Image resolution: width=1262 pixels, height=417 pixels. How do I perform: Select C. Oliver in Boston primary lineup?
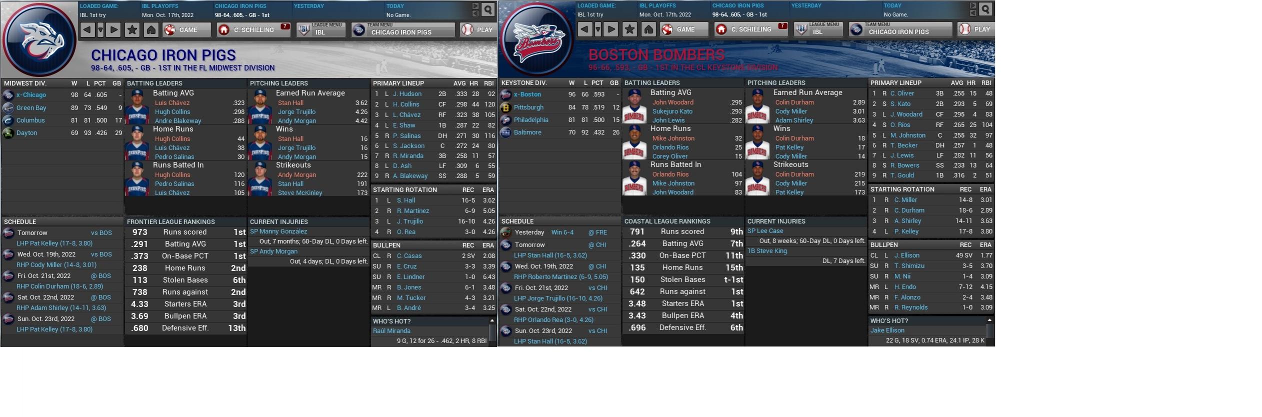point(902,93)
